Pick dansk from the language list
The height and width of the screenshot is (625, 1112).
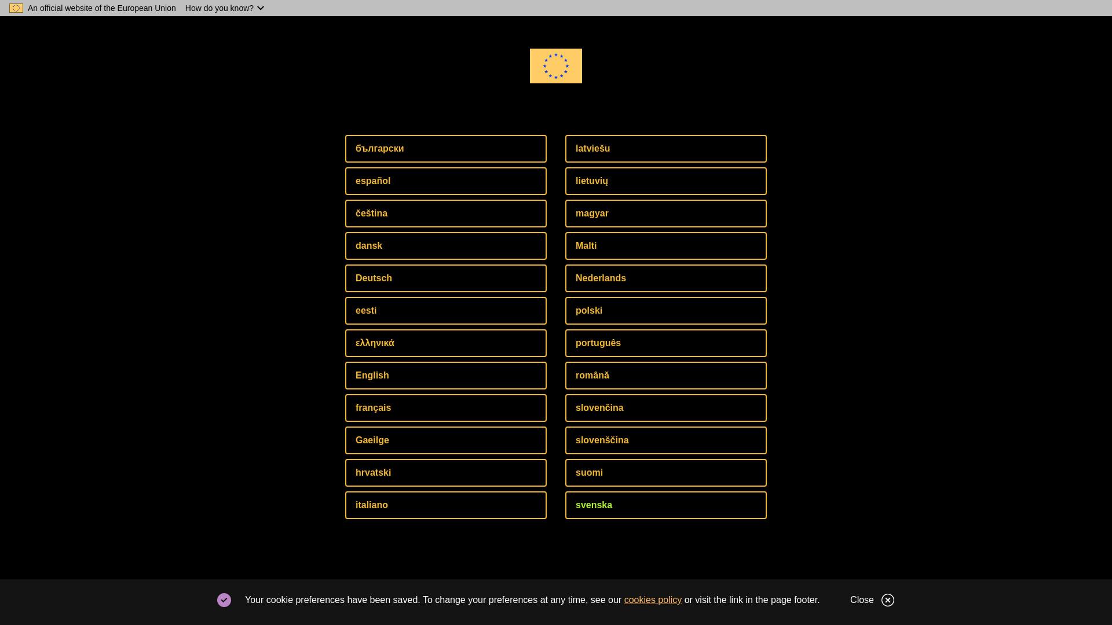446,246
